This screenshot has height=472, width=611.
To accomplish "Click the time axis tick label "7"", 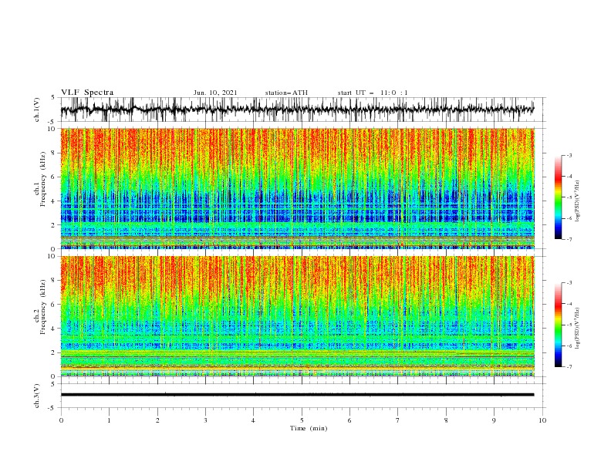I will [x=398, y=420].
